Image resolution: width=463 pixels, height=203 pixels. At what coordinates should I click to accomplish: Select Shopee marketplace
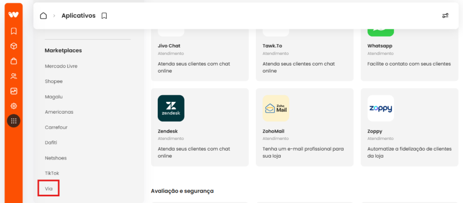coord(54,81)
